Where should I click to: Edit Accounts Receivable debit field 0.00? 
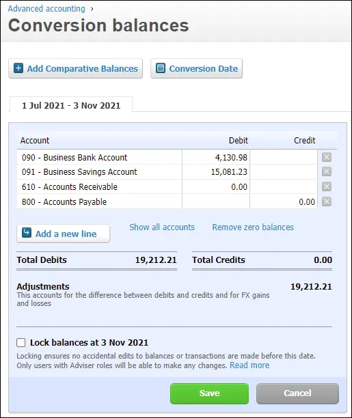216,186
